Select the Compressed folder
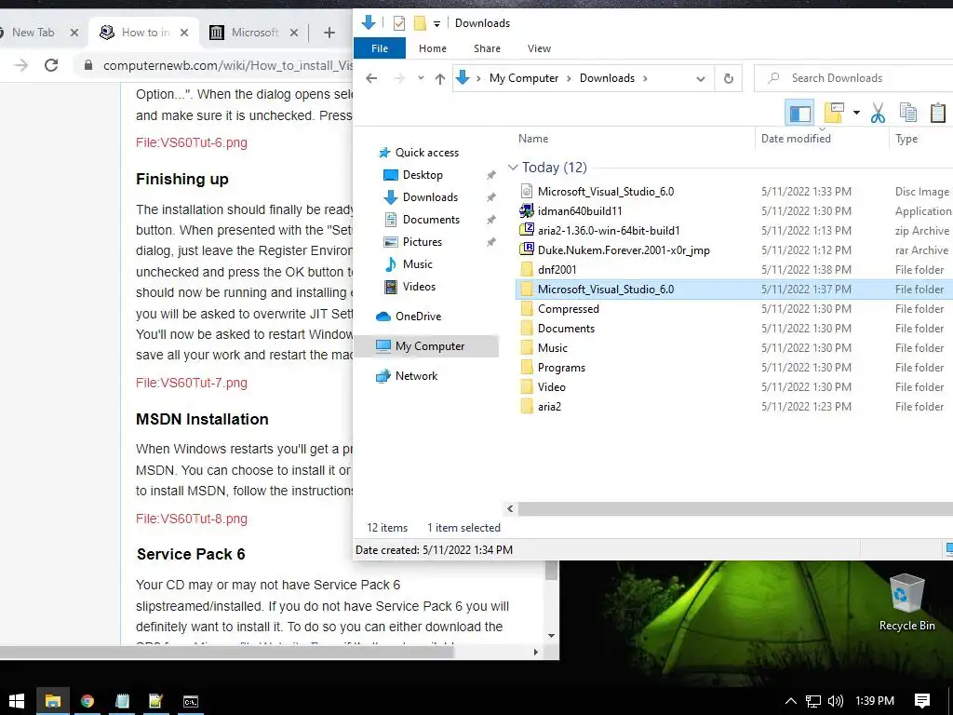Viewport: 953px width, 715px height. (569, 309)
